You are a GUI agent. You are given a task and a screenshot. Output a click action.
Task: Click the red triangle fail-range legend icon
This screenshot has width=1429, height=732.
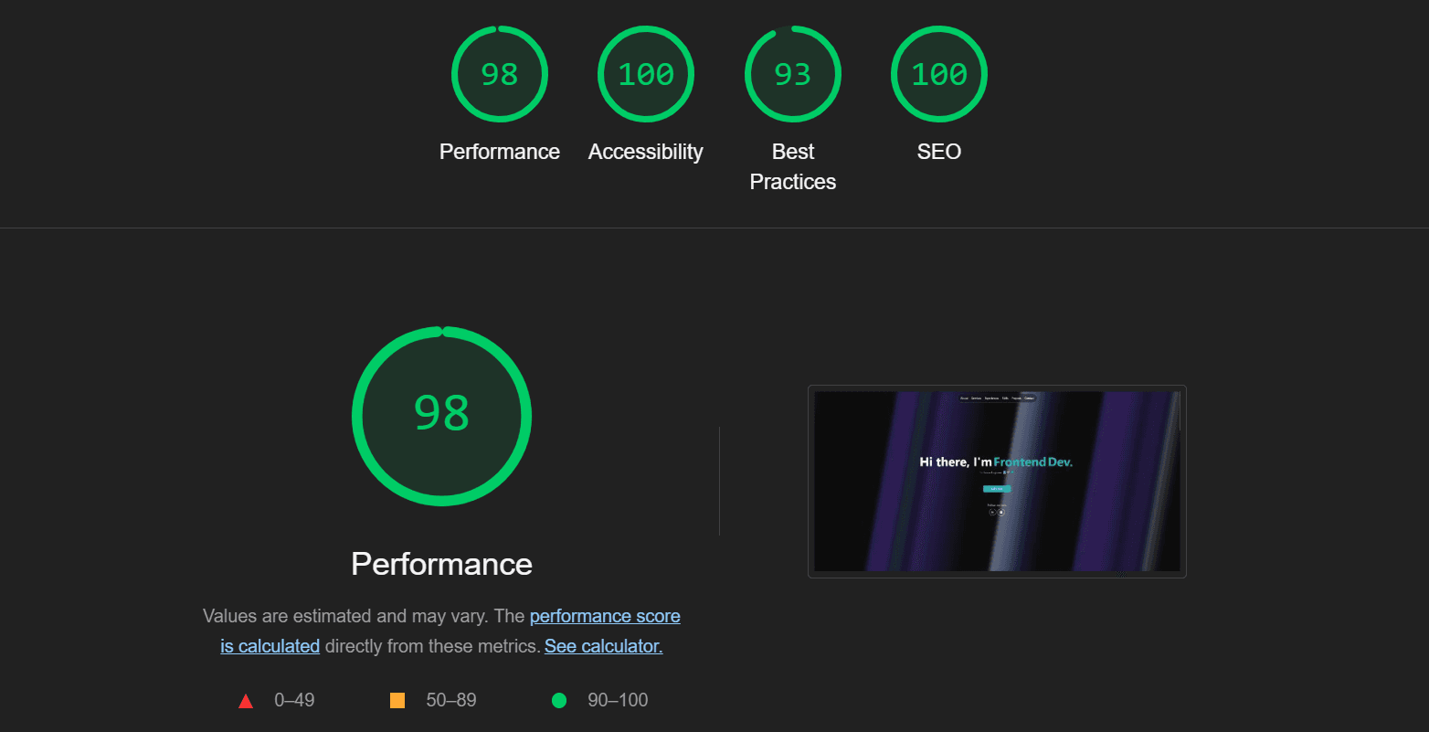tap(246, 701)
